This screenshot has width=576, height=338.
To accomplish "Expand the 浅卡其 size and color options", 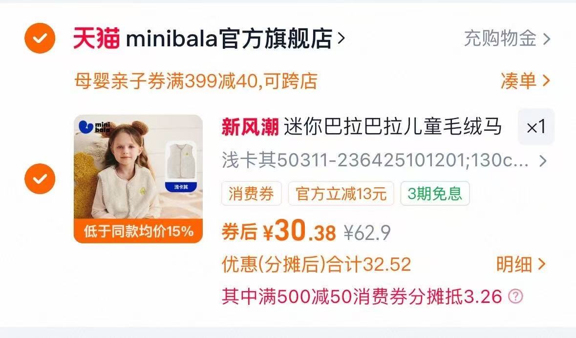I will pyautogui.click(x=384, y=160).
